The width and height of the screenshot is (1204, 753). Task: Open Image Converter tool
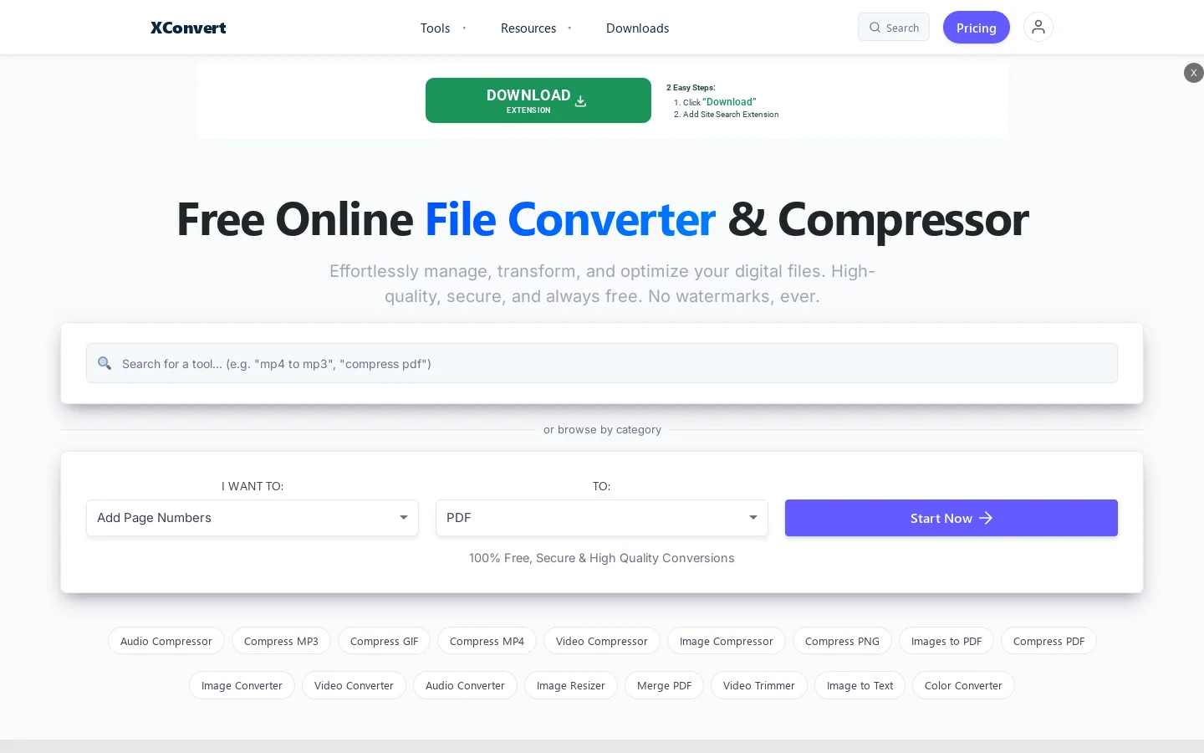(x=242, y=685)
